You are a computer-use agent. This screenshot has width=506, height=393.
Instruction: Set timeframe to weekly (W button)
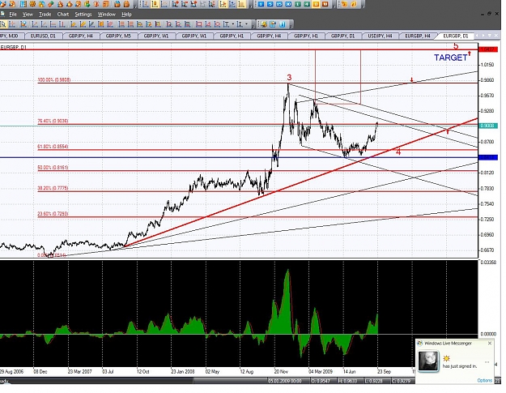pyautogui.click(x=325, y=4)
